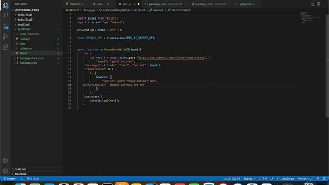Open the Search view in activity bar
This screenshot has height=185, width=329.
coord(5,15)
